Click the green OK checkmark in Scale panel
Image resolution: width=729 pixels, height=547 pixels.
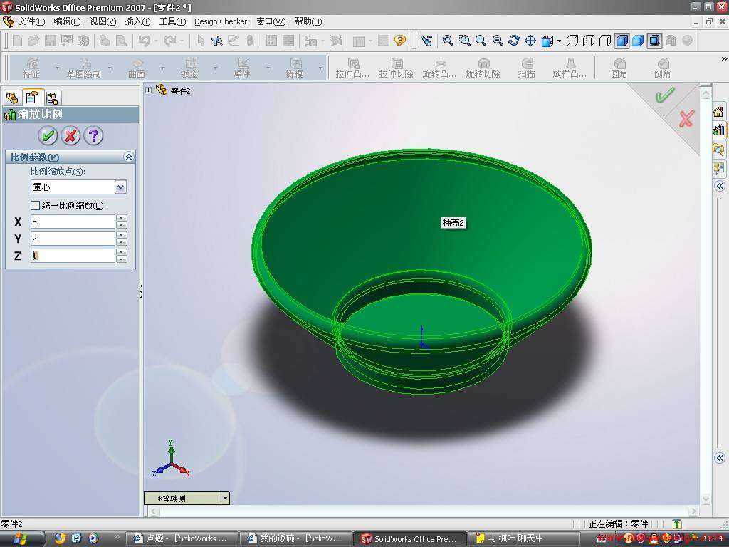tap(48, 135)
